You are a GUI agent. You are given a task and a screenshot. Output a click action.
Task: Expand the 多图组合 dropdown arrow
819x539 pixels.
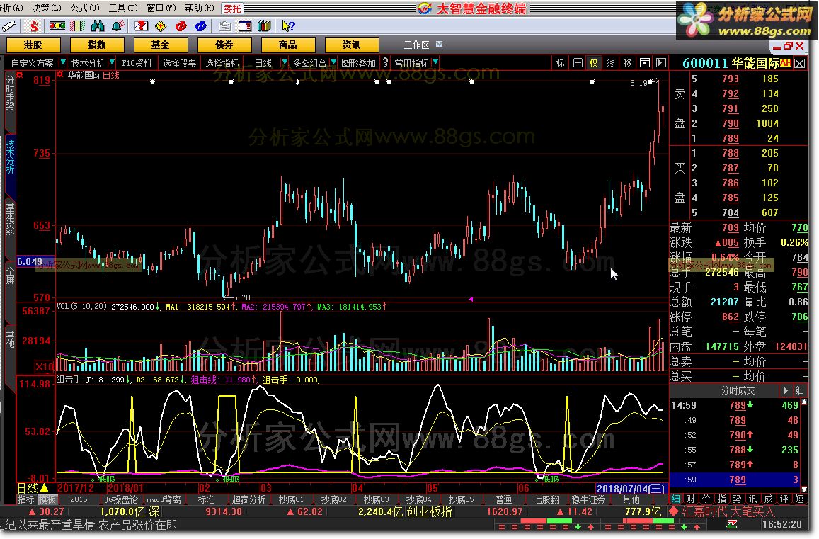(x=334, y=63)
